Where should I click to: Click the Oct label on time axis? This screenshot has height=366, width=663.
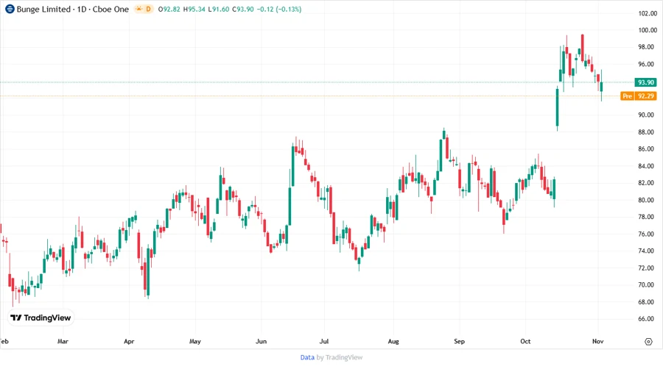[x=525, y=341]
